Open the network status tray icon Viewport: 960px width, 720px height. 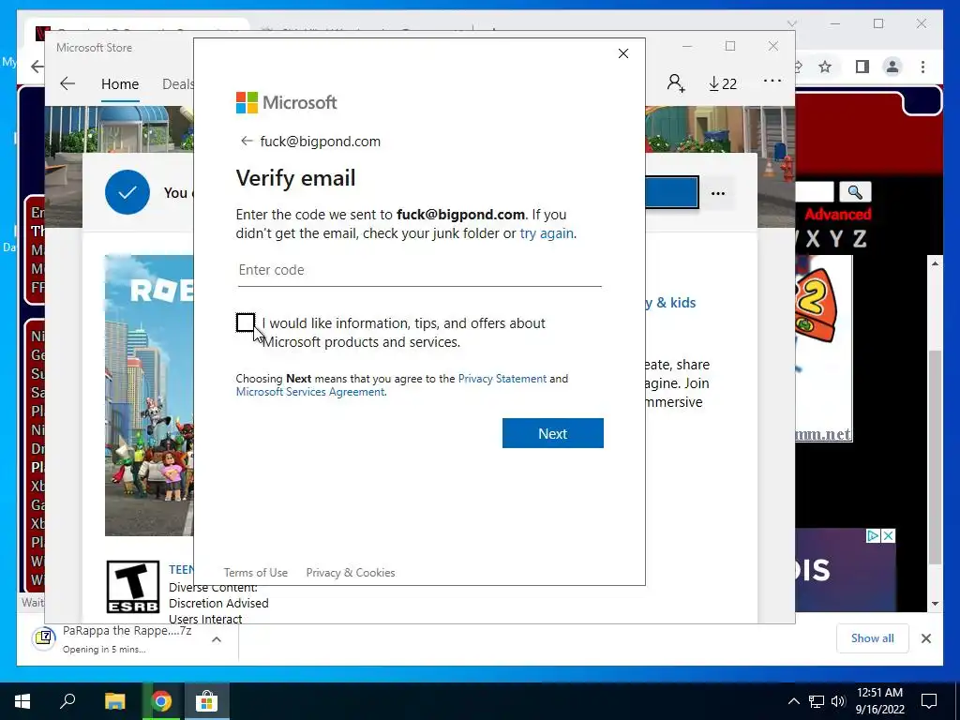817,701
